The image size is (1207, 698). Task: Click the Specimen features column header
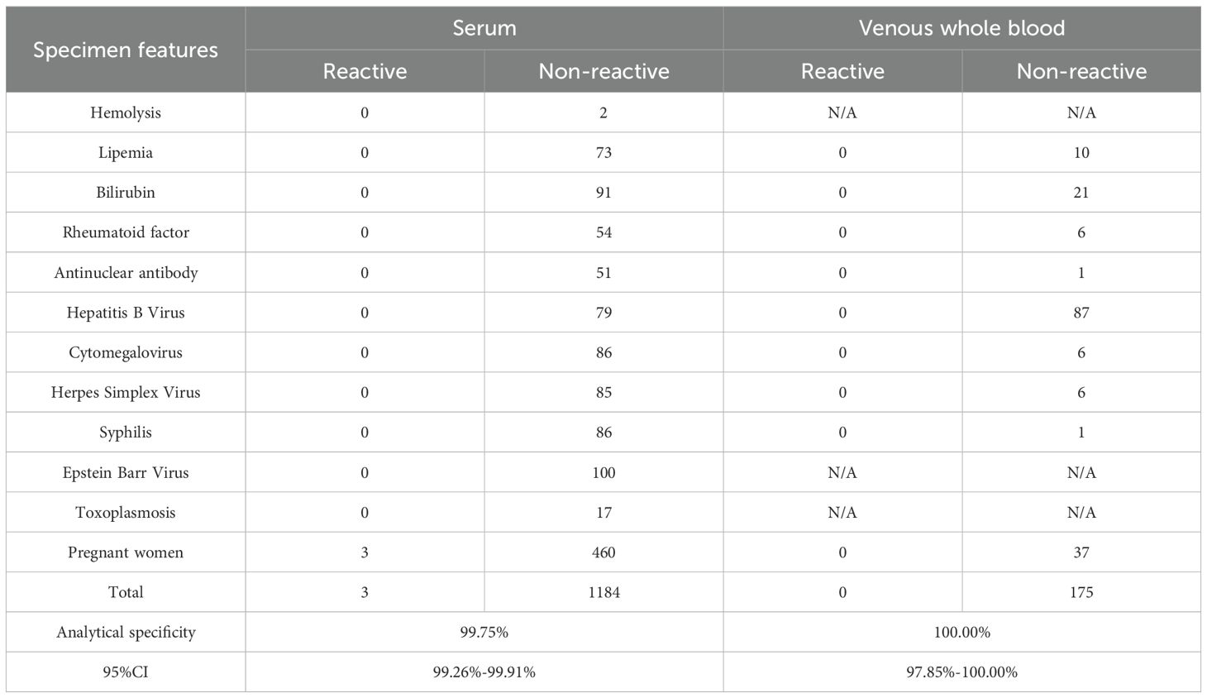(126, 50)
